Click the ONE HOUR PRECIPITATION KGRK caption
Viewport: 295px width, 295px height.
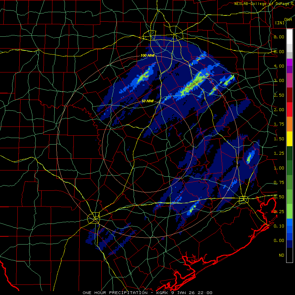coord(147,293)
